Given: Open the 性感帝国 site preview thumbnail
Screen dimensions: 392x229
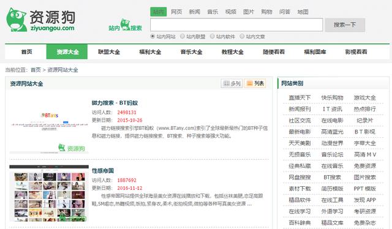Looking at the screenshot, I should coord(49,193).
